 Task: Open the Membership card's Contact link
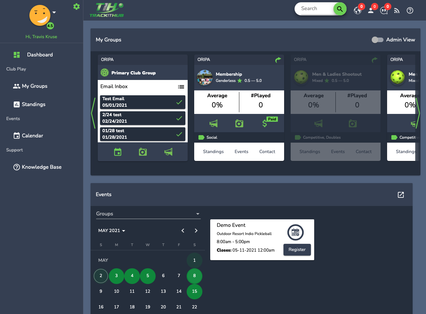coord(267,152)
